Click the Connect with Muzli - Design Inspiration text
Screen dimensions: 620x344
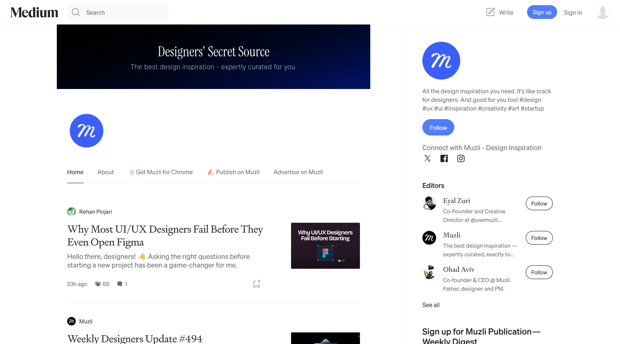482,148
